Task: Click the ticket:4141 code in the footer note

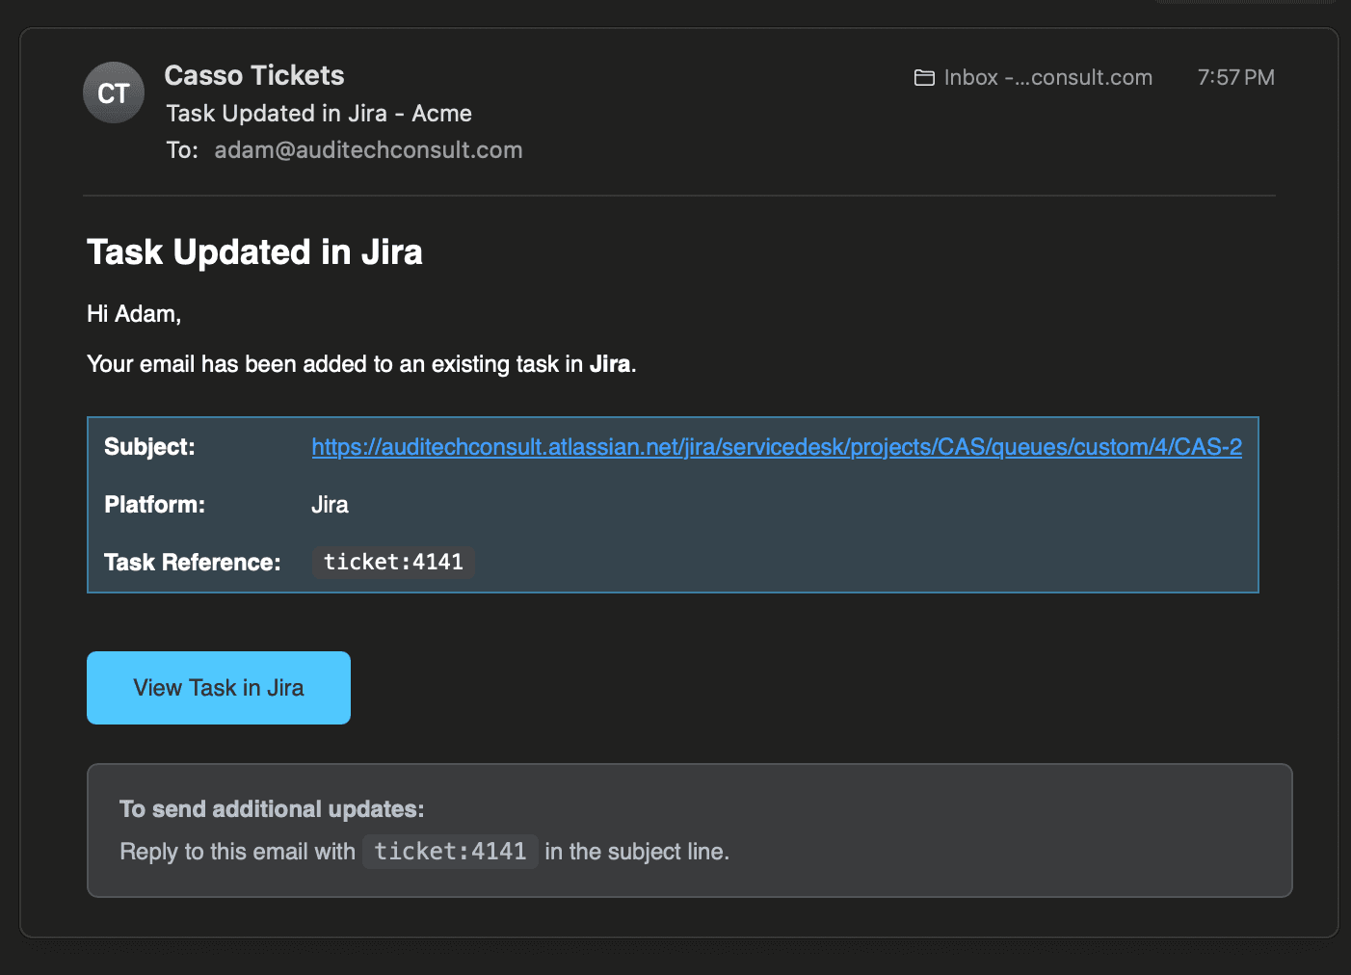Action: coord(449,851)
